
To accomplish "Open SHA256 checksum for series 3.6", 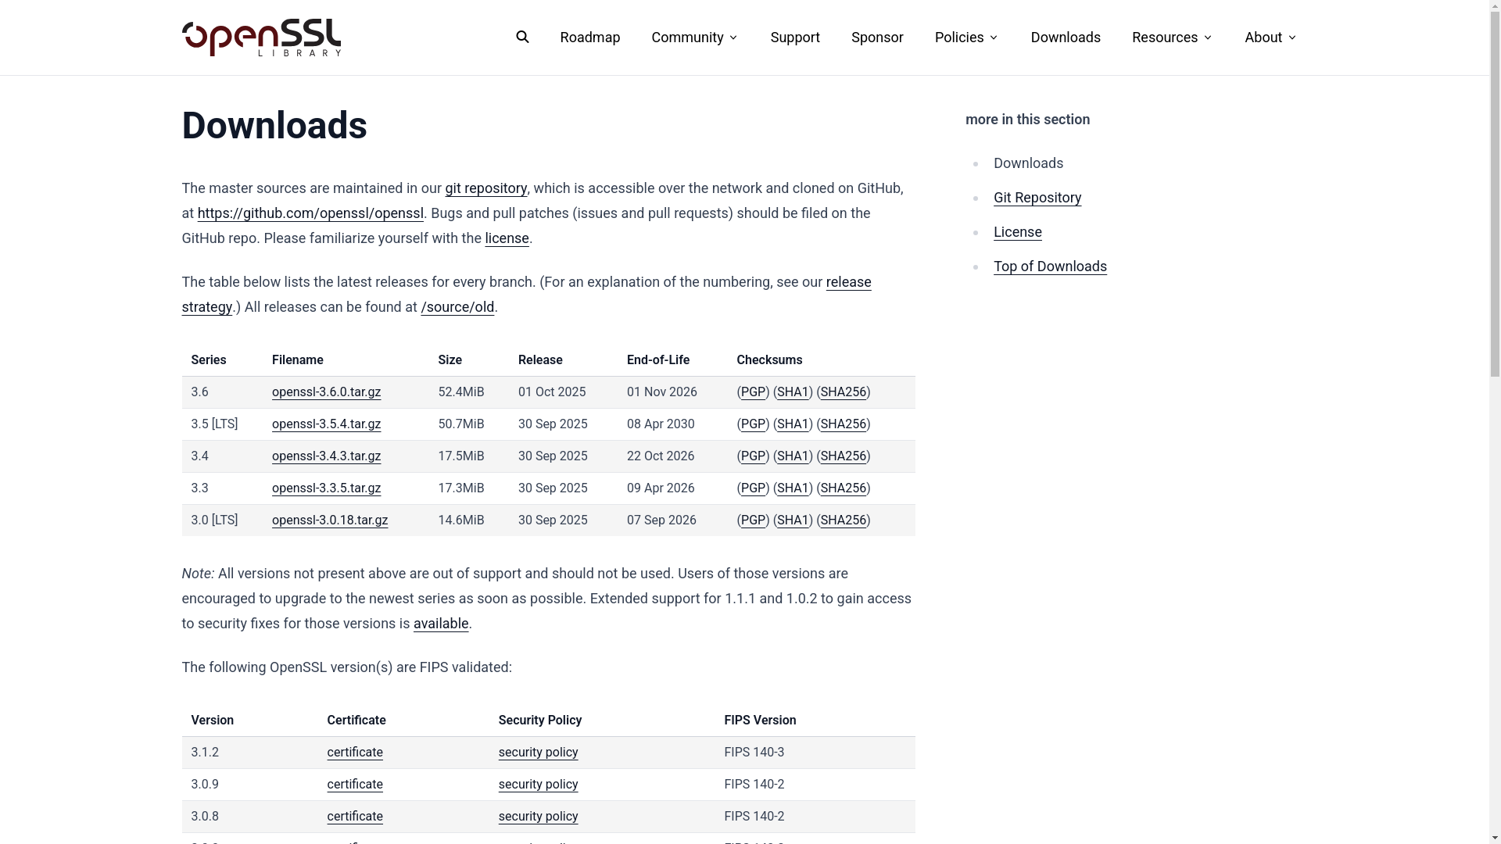I will (x=843, y=392).
